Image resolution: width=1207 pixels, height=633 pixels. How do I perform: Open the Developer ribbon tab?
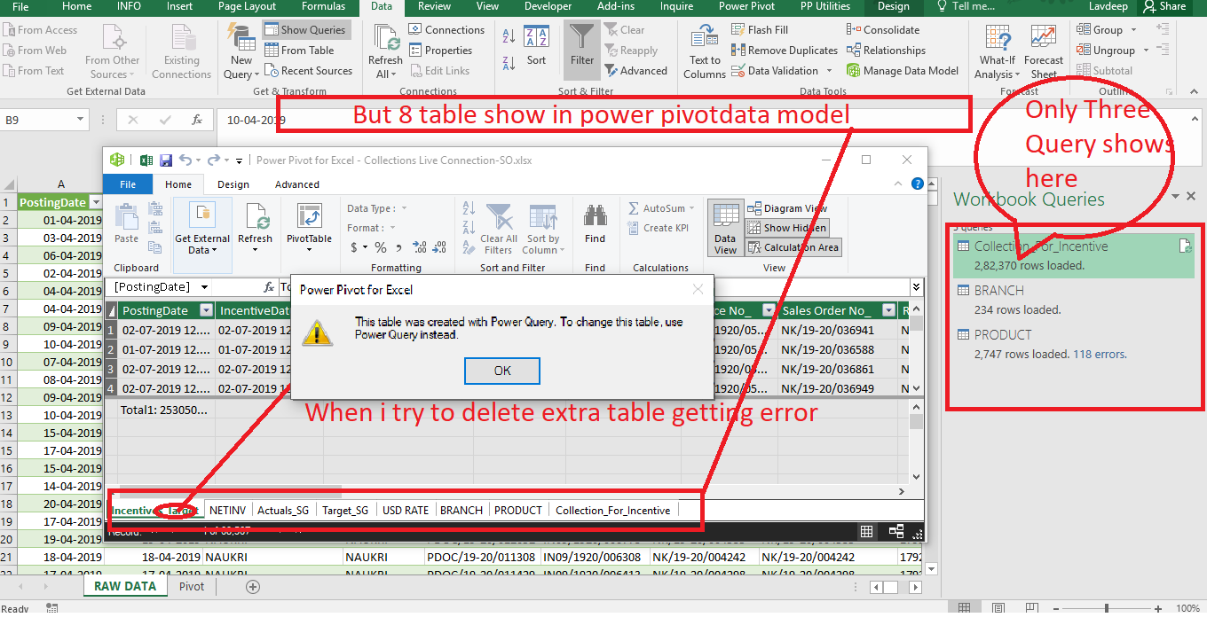click(548, 6)
